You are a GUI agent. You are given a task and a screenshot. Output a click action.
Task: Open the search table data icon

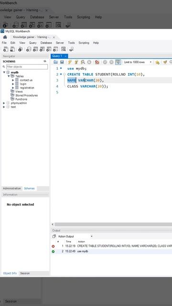64,49
